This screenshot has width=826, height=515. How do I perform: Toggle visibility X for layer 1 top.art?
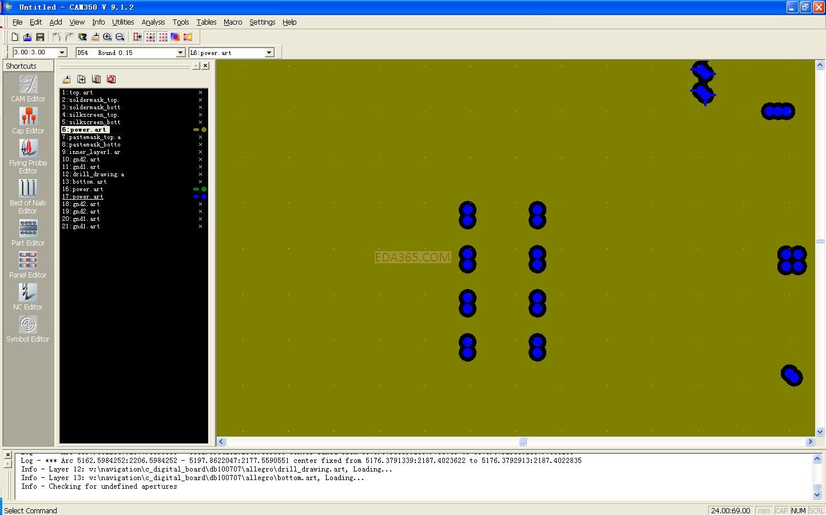[x=200, y=92]
